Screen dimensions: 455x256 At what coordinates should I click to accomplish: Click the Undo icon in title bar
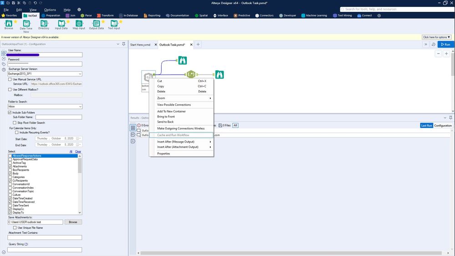point(35,3)
